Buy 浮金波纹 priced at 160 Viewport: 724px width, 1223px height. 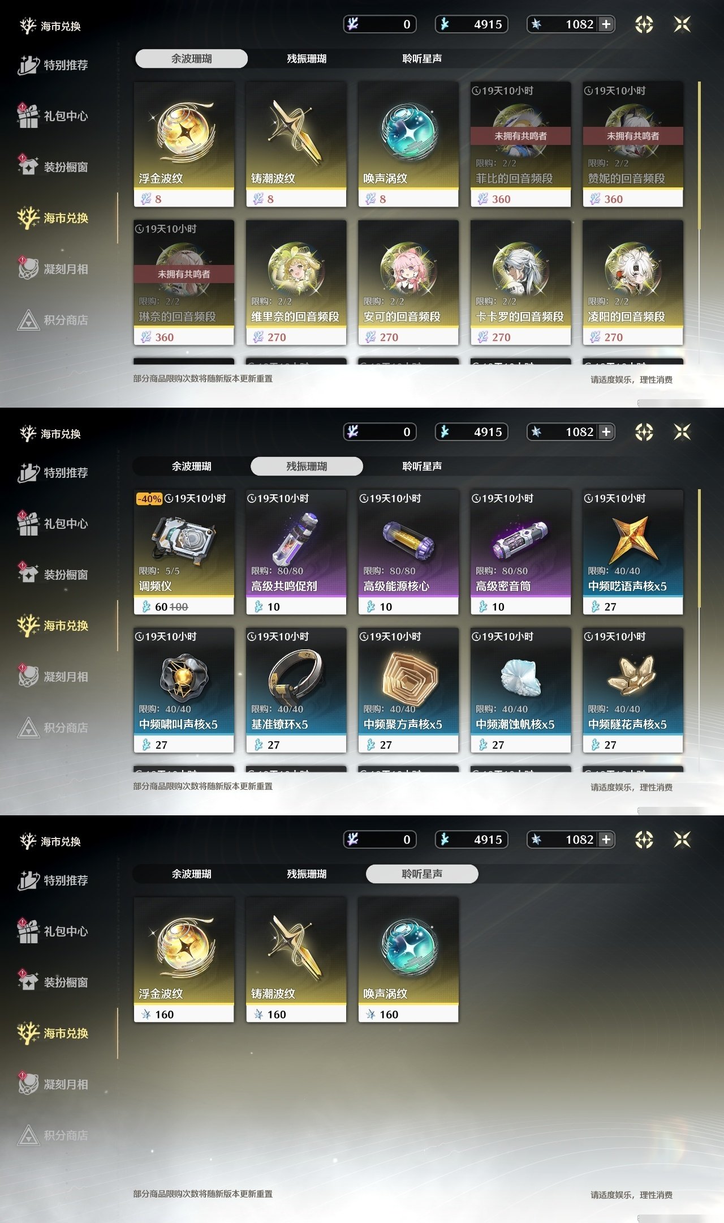click(184, 960)
